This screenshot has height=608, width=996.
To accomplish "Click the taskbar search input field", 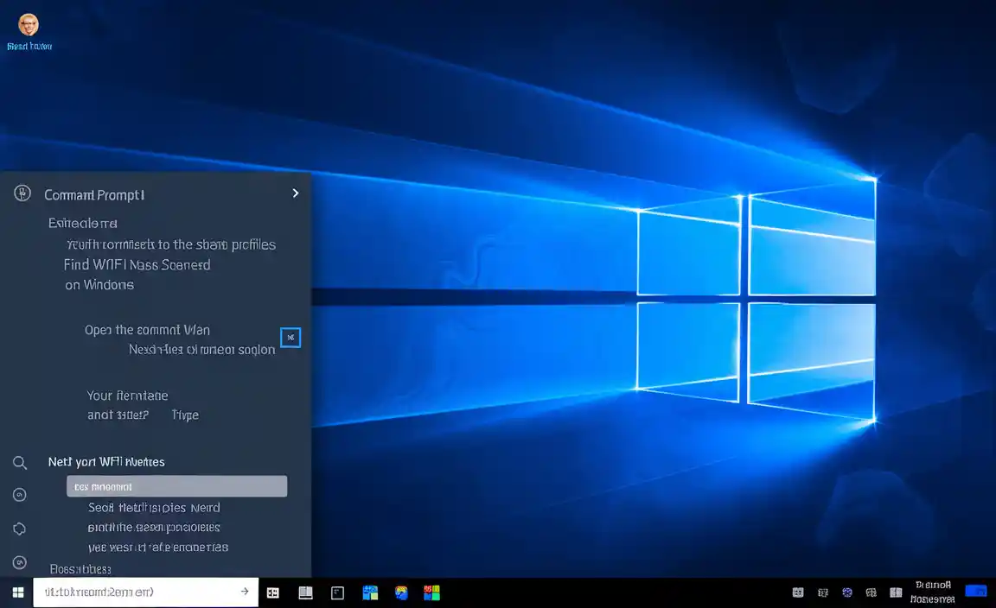I will coord(130,592).
